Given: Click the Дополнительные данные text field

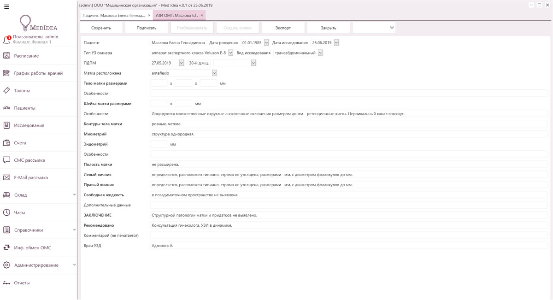Looking at the screenshot, I should click(349, 205).
